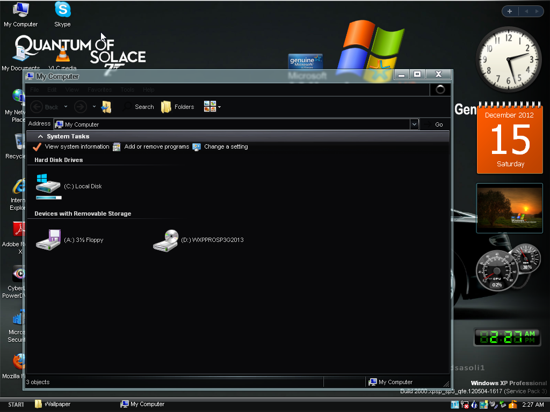The image size is (550, 412).
Task: Click the Add or remove programs icon
Action: (x=117, y=147)
